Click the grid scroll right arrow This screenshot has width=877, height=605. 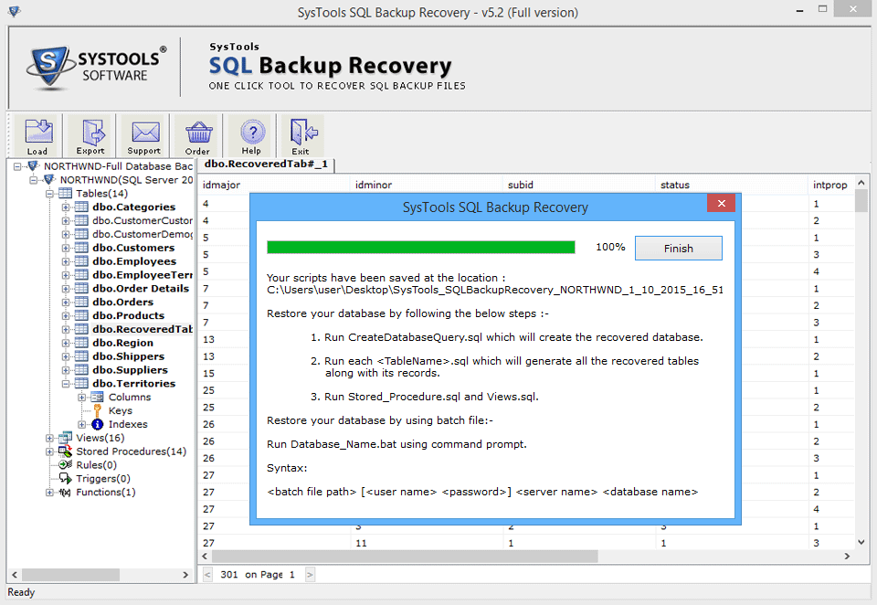coord(847,557)
